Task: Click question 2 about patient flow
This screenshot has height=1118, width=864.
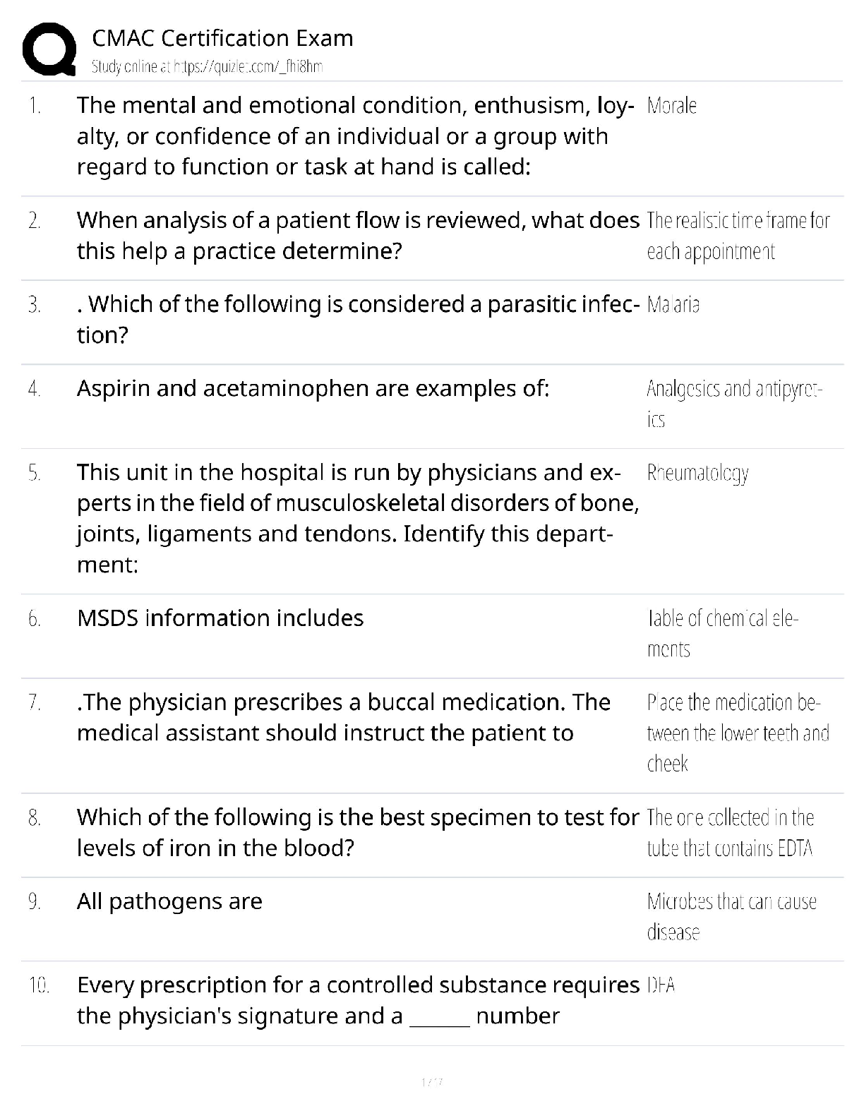Action: 357,236
